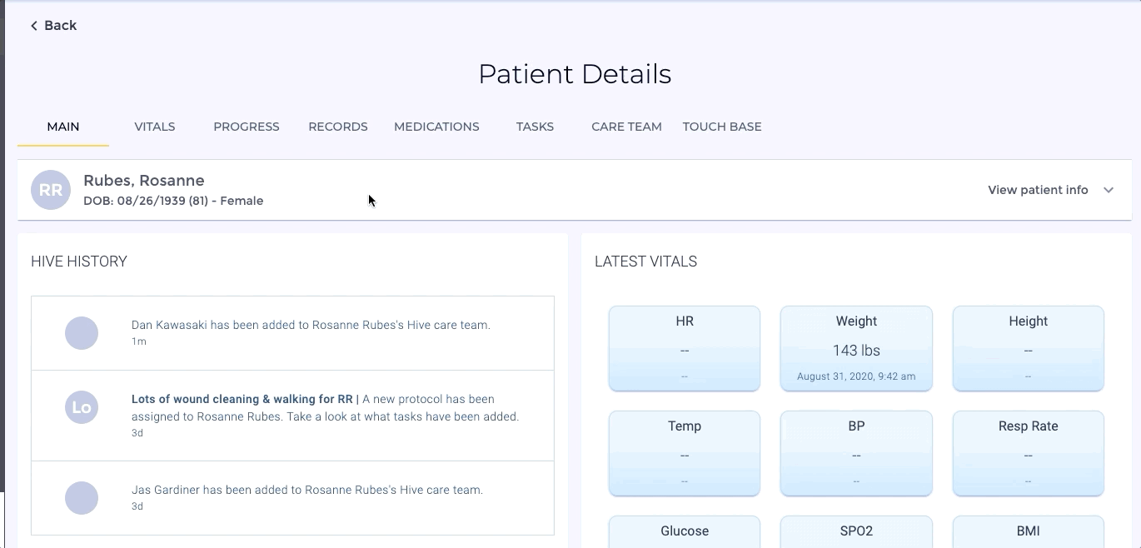The width and height of the screenshot is (1141, 548).
Task: Switch to Touch Base tab
Action: (722, 127)
